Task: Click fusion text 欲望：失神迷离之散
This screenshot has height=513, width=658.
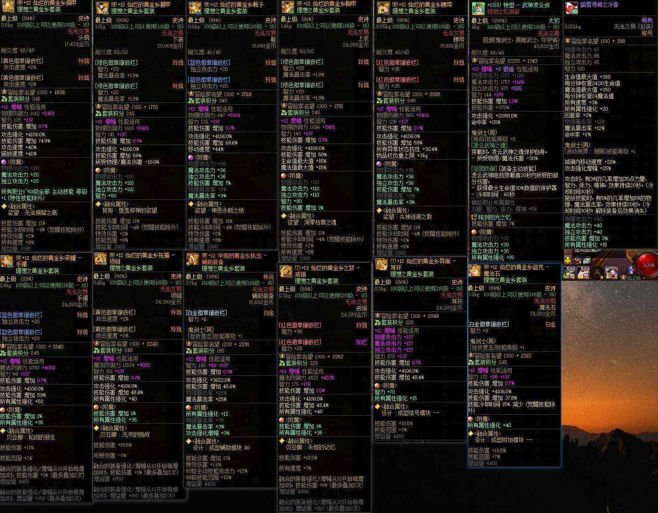Action: (408, 217)
